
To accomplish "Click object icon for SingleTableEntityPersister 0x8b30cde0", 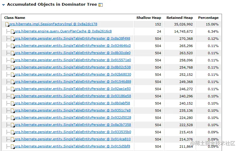I will coord(13,53).
